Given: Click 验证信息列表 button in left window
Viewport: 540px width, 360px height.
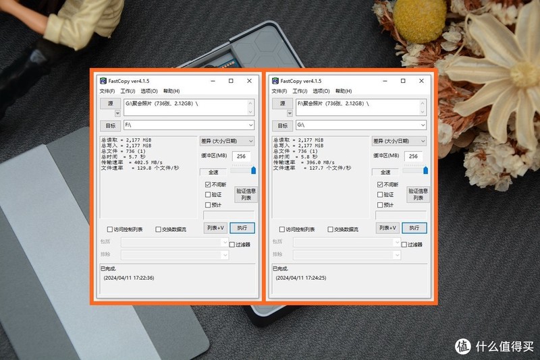Looking at the screenshot, I should [246, 194].
